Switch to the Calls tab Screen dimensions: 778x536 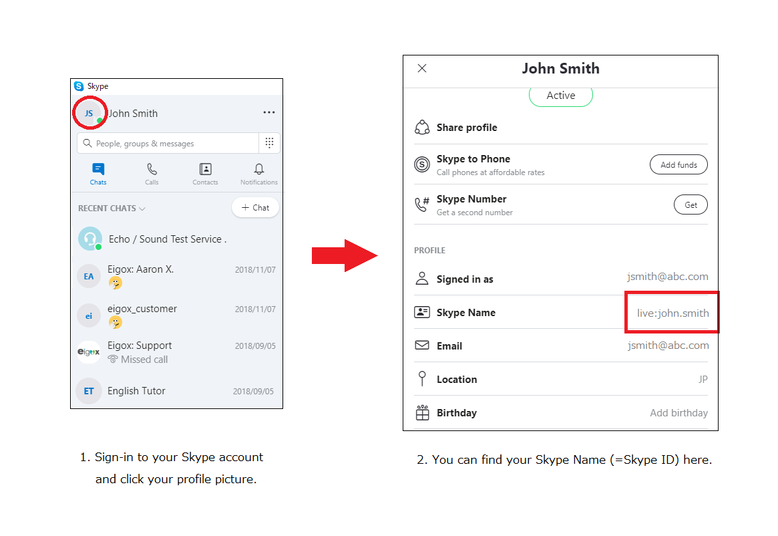(152, 174)
